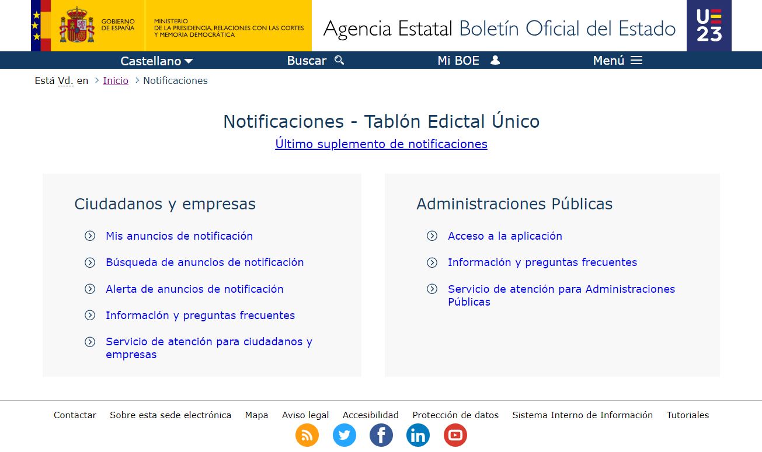Click the Gobierno de España coat of arms

(77, 26)
